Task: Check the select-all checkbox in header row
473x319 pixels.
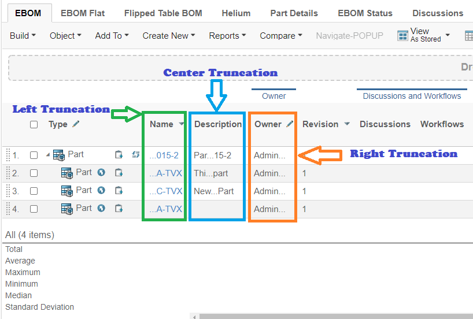Action: (34, 124)
